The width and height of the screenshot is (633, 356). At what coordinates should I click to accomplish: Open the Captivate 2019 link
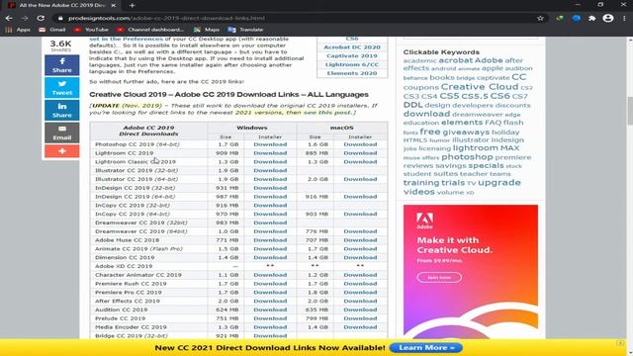coord(352,55)
